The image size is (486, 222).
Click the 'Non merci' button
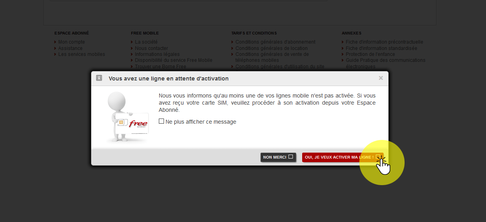click(x=278, y=157)
